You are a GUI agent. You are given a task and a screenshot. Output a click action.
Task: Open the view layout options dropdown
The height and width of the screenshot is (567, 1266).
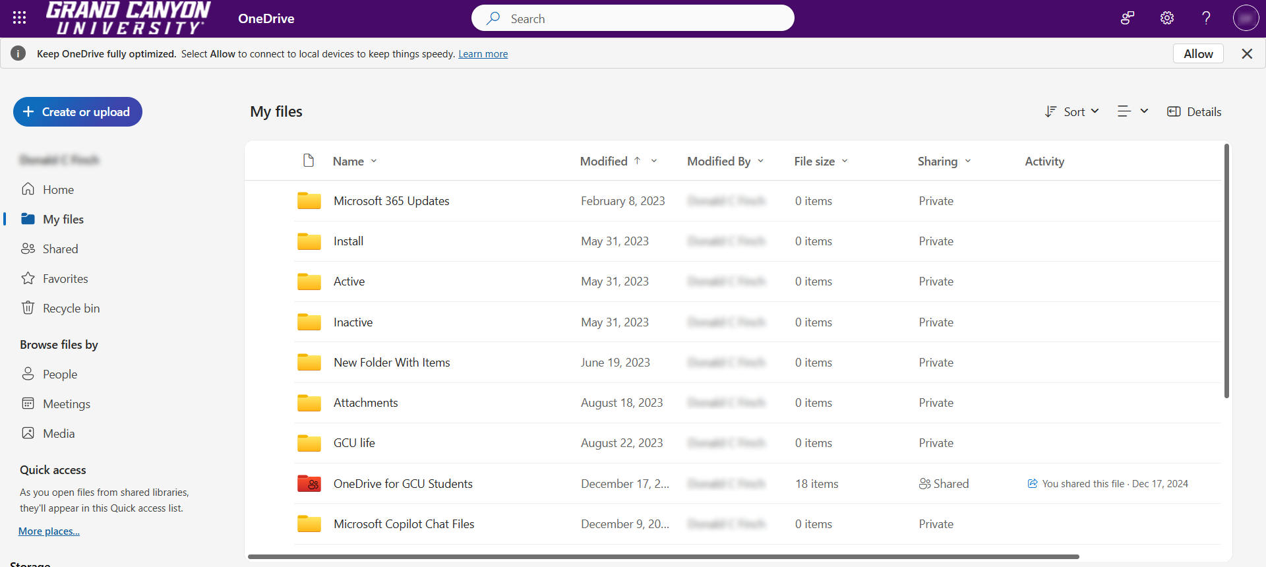coord(1133,112)
